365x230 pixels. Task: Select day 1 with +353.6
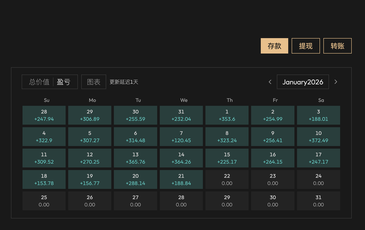227,115
